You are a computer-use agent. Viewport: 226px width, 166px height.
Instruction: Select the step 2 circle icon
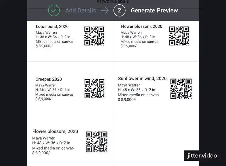(119, 10)
